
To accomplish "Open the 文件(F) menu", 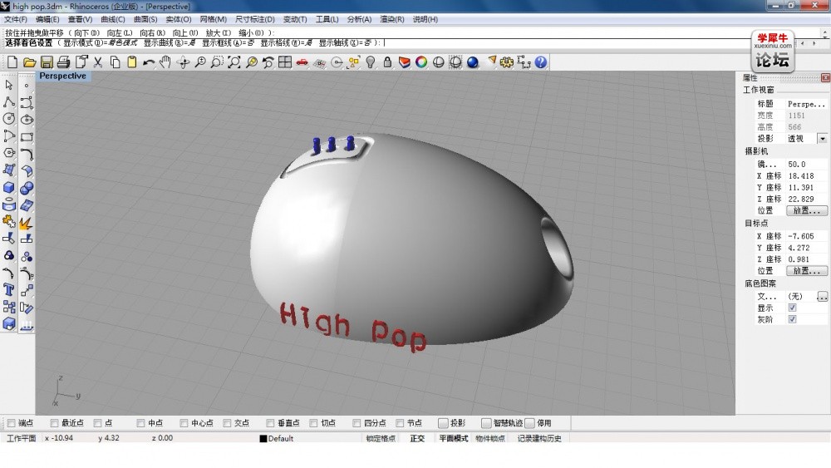I will (16, 19).
